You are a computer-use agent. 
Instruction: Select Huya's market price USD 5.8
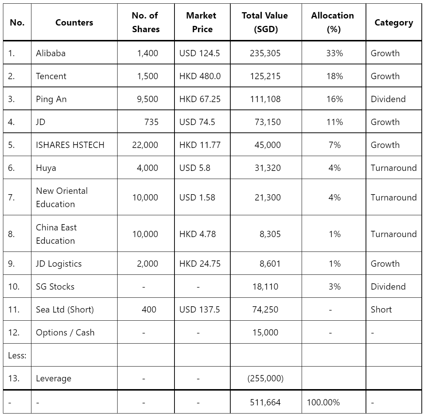[x=194, y=168]
